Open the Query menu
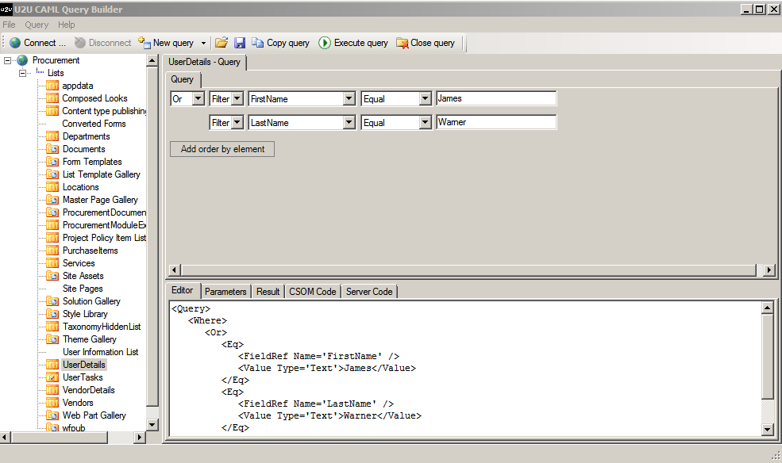 point(37,25)
